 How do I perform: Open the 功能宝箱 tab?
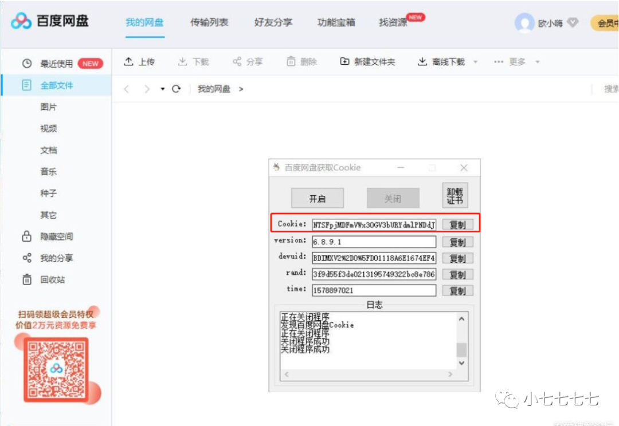(336, 22)
